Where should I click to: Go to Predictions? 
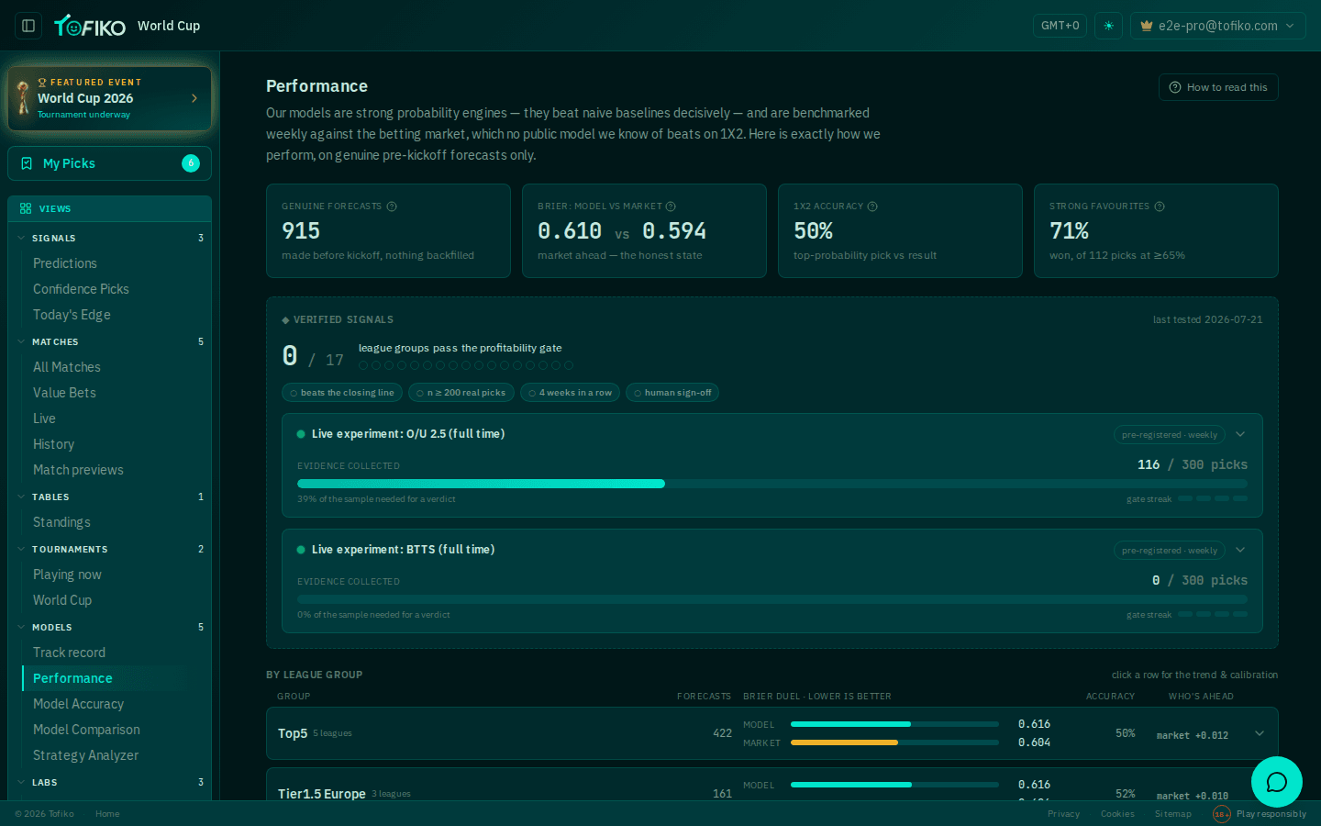[64, 263]
